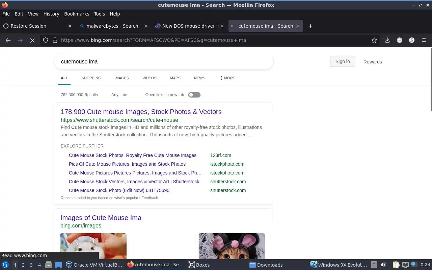Expand the Any time filter
Image resolution: width=432 pixels, height=270 pixels.
pos(119,95)
